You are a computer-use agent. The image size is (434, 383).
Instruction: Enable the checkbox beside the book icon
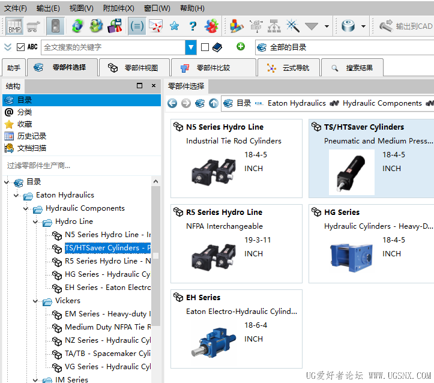pos(205,47)
